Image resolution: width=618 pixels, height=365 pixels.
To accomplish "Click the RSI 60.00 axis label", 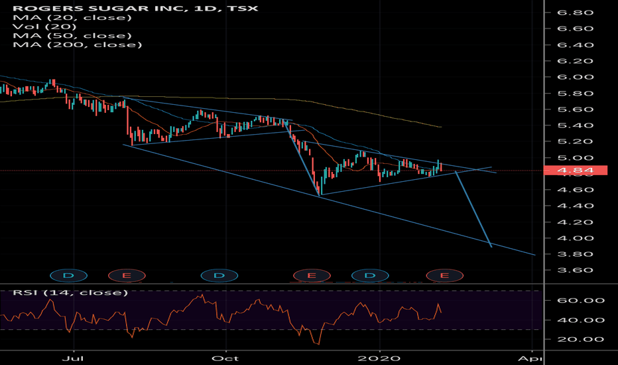I will tap(581, 300).
